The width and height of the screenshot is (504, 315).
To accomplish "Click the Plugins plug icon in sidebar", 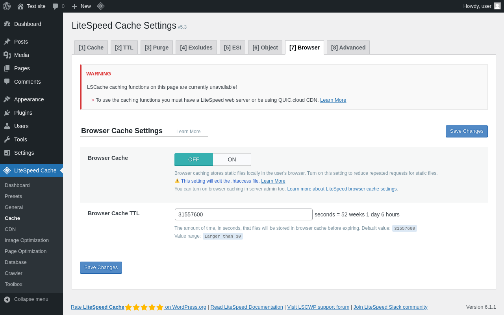I will (7, 113).
